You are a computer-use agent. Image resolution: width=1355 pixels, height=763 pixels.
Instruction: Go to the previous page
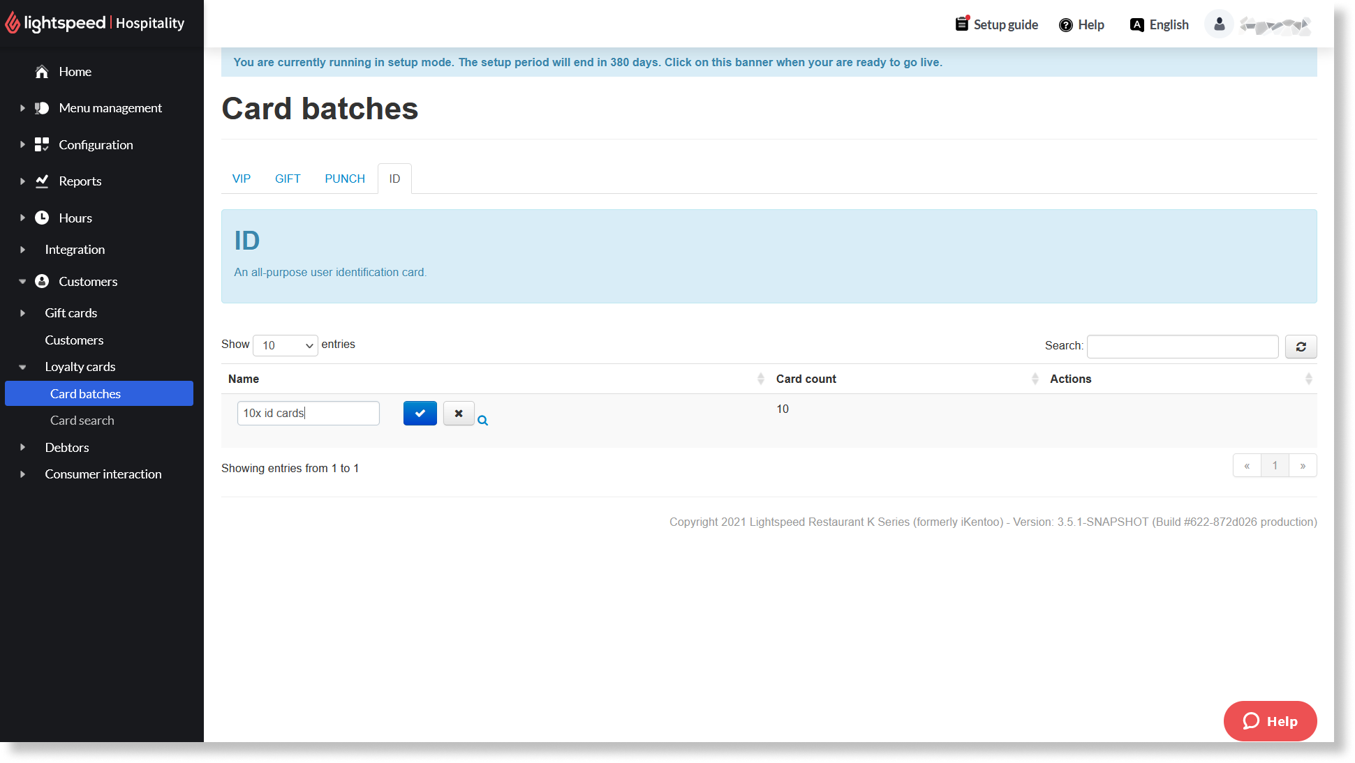tap(1247, 466)
